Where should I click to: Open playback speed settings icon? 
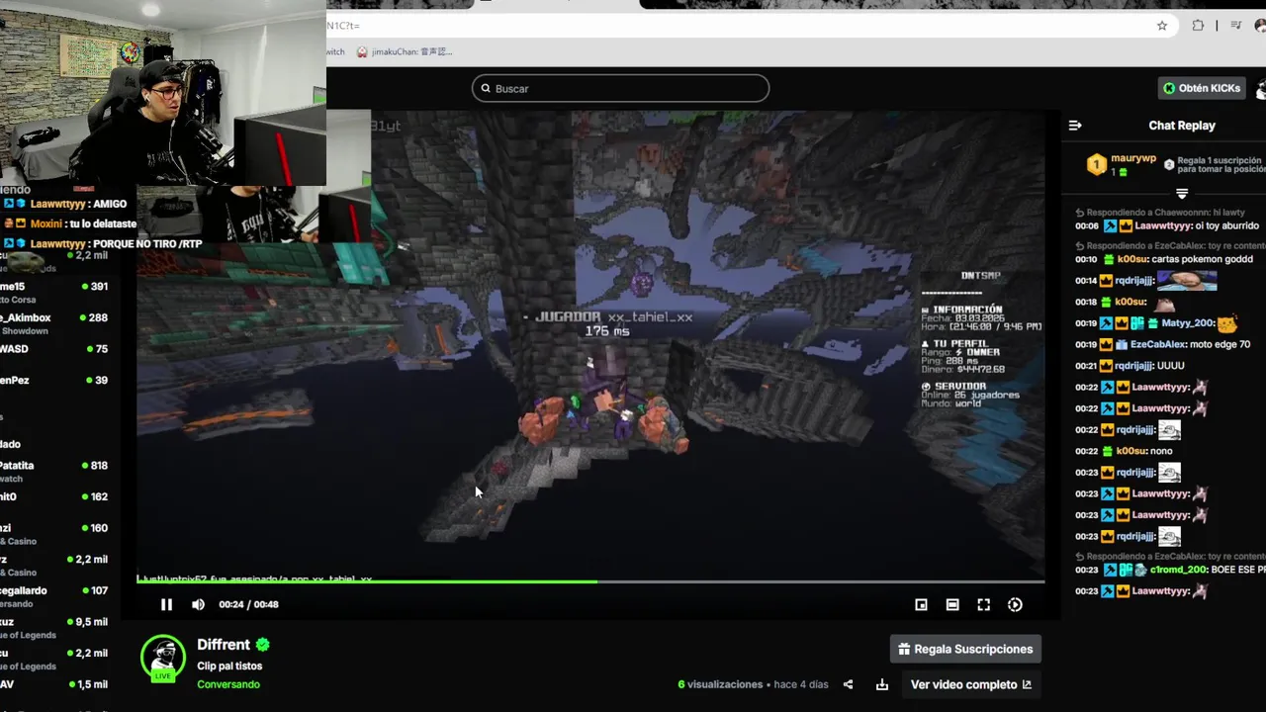pos(1015,604)
